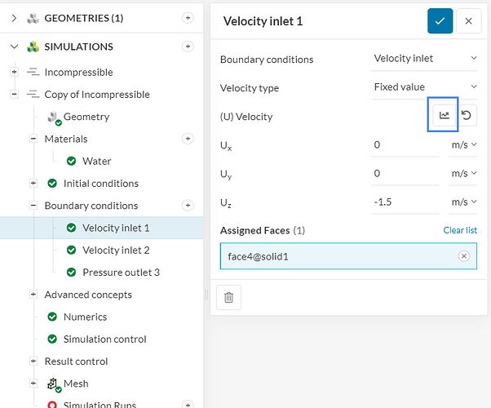Select Velocity inlet 2 in the tree

click(x=116, y=251)
